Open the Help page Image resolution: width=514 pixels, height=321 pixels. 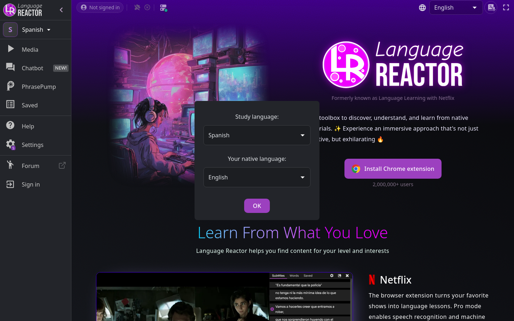(x=36, y=126)
